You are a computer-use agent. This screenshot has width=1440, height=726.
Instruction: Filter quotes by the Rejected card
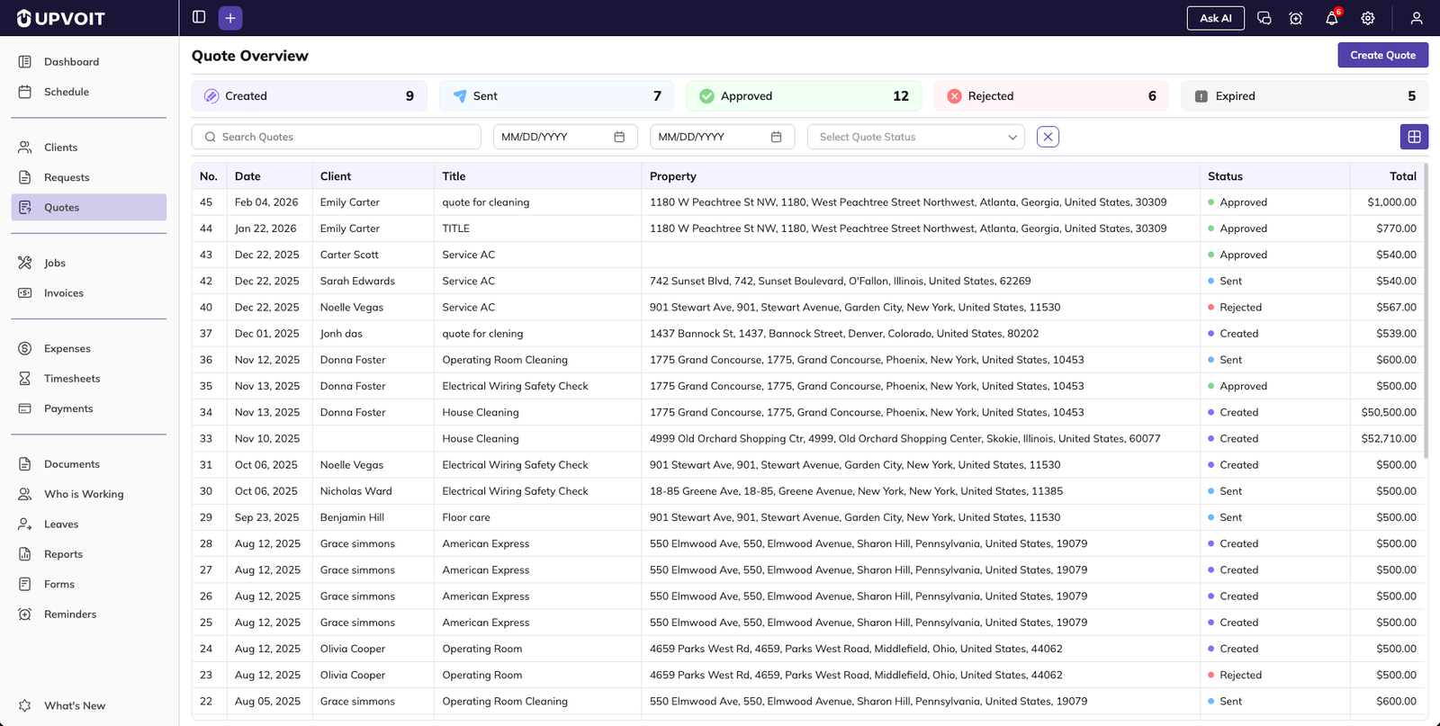pos(1050,96)
